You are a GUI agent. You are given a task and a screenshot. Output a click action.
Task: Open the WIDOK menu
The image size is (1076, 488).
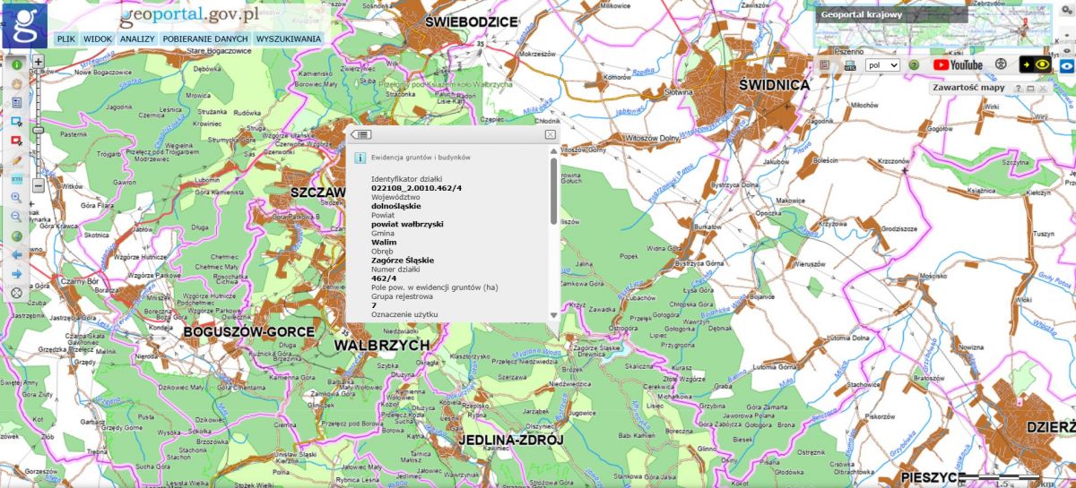(x=97, y=39)
